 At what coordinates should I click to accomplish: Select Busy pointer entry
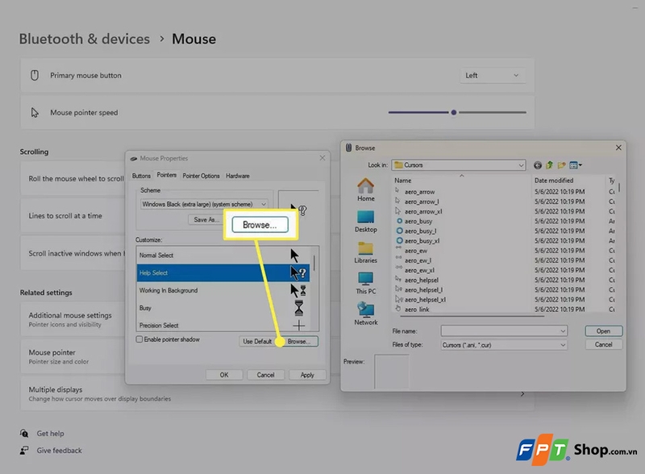coord(223,308)
